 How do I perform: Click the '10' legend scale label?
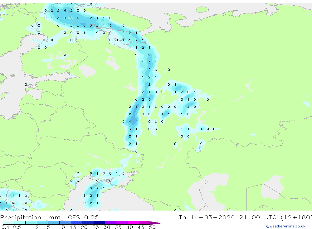point(61,227)
